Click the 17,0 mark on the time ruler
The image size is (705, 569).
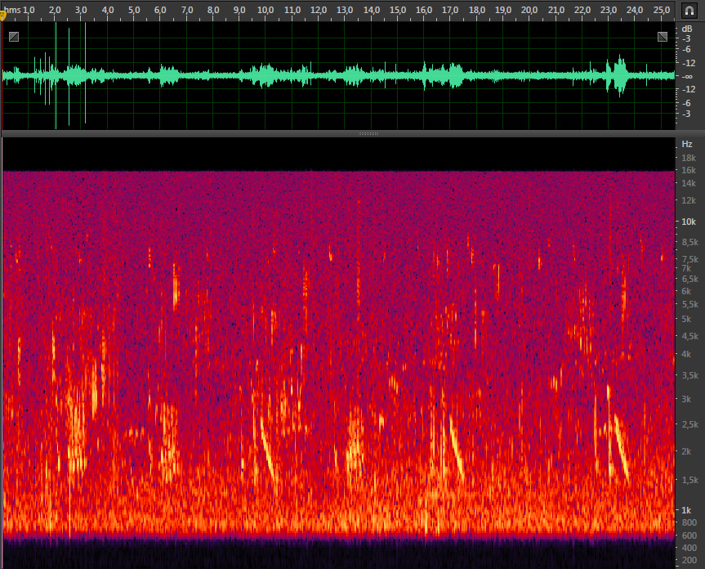pyautogui.click(x=450, y=10)
